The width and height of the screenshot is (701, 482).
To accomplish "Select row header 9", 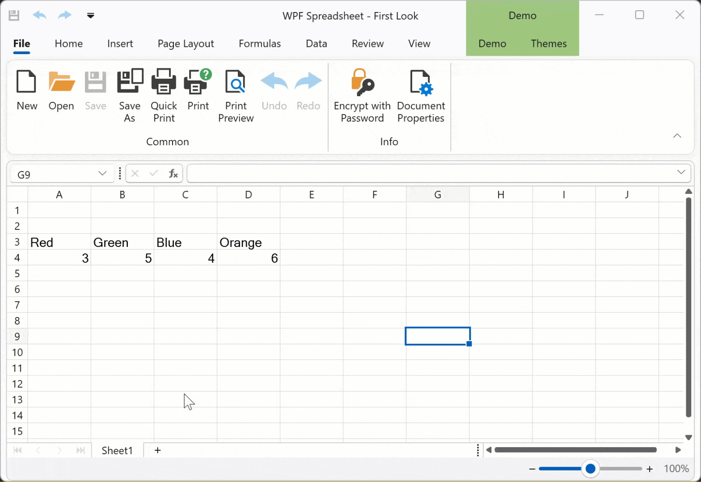I will point(17,336).
